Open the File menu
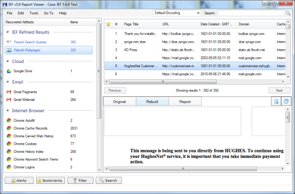This screenshot has height=194, width=295. 10,13
